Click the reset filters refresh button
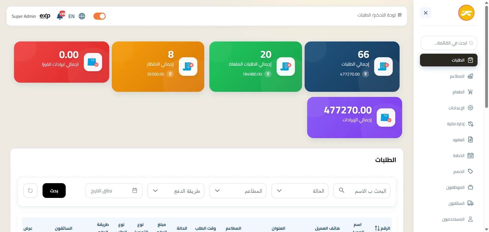489x232 pixels. click(30, 191)
